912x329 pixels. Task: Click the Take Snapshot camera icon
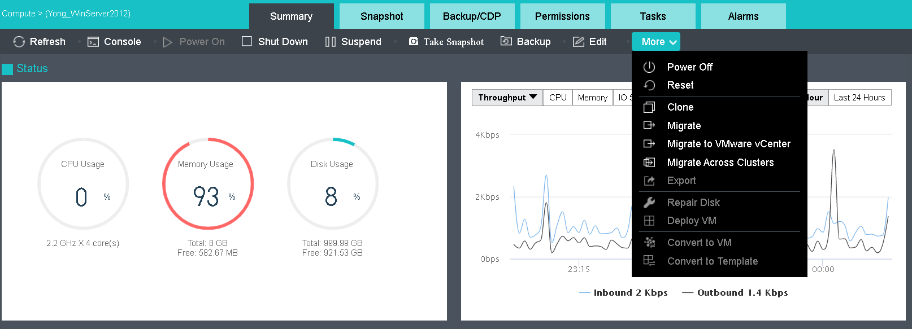pos(414,42)
